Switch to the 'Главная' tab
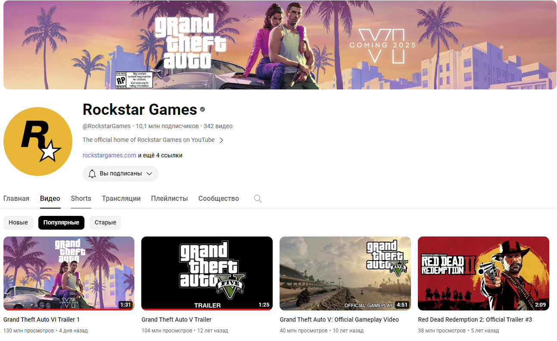This screenshot has width=557, height=341. point(16,199)
